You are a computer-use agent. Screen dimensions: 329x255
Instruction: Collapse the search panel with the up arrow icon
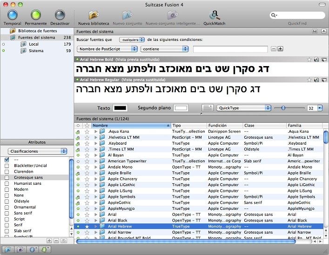tap(324, 31)
